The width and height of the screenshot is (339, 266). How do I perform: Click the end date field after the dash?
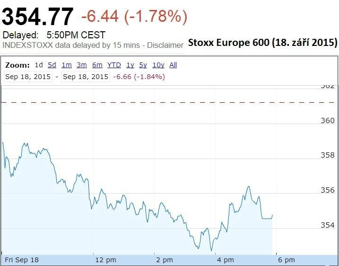coord(86,77)
